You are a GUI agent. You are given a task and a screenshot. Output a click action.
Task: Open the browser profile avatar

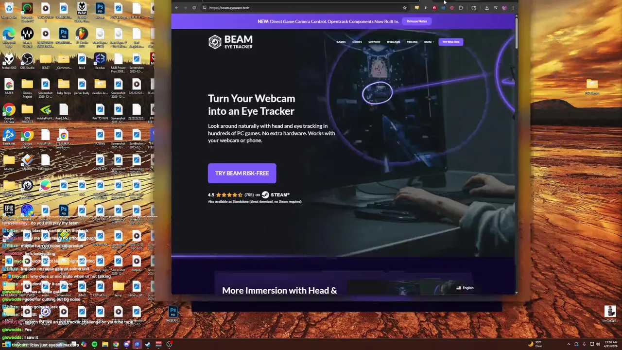pos(504,8)
